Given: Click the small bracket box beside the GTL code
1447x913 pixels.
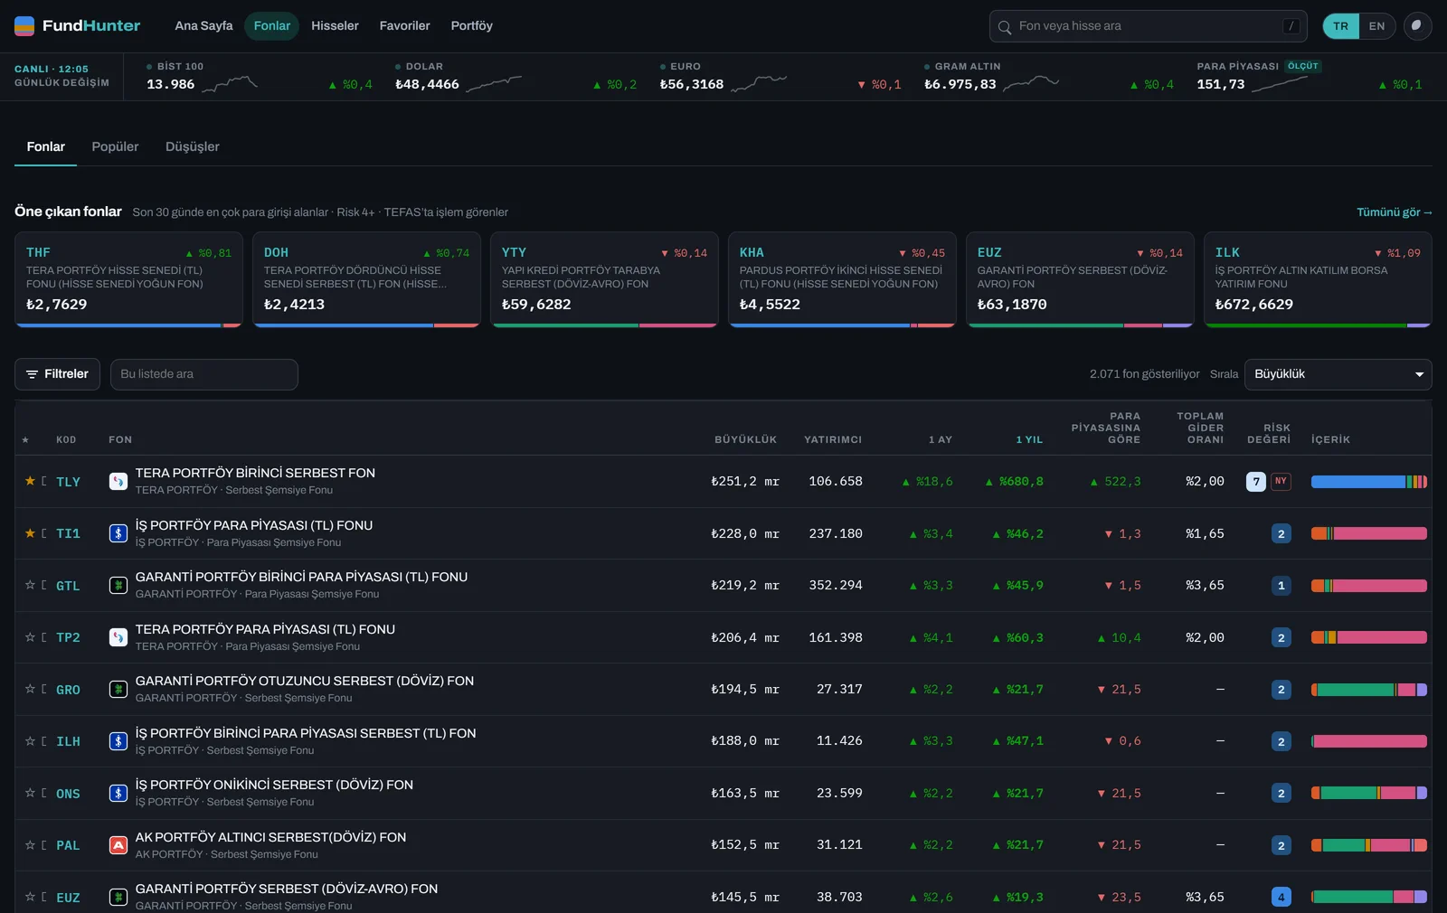Looking at the screenshot, I should tap(43, 586).
